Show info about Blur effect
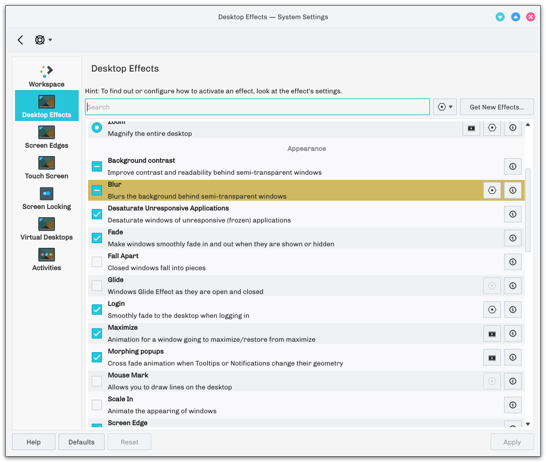This screenshot has width=546, height=462. pyautogui.click(x=512, y=190)
